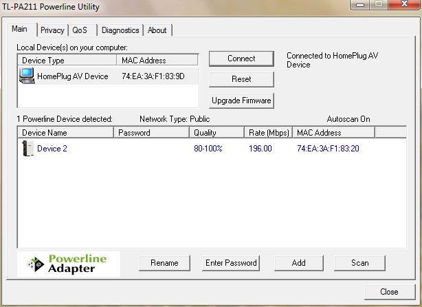
Task: Click Upgrade Firmware button
Action: tap(241, 100)
